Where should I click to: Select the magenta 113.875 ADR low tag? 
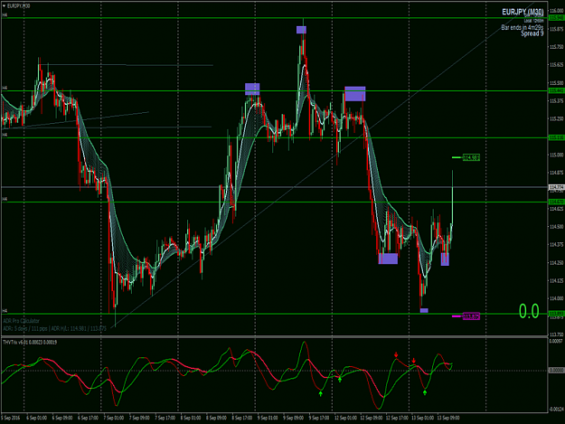pyautogui.click(x=471, y=316)
